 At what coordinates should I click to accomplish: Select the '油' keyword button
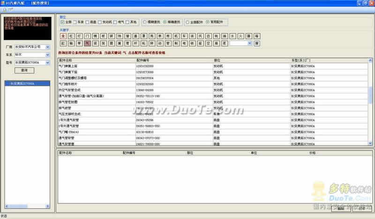click(x=225, y=36)
